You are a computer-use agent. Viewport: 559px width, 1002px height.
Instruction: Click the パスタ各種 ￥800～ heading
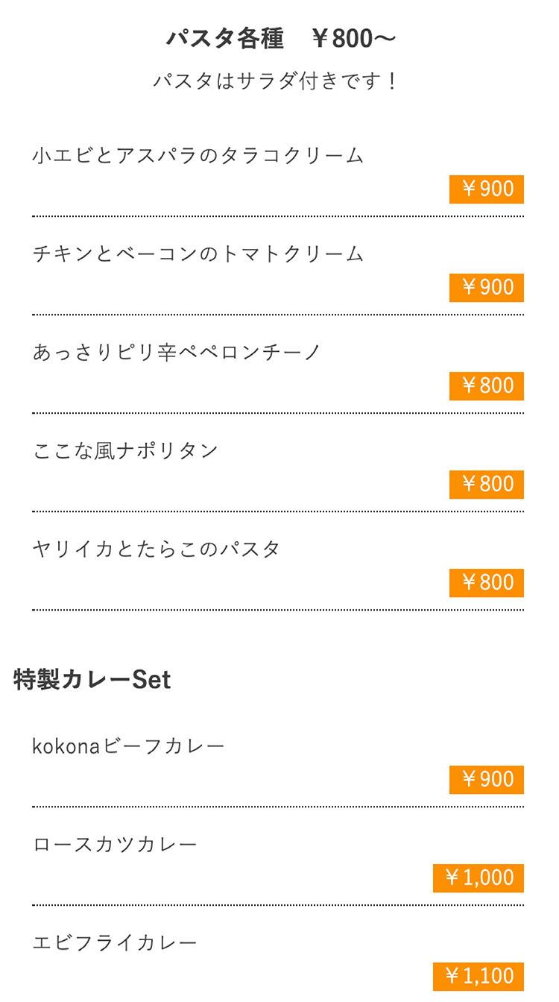[279, 39]
